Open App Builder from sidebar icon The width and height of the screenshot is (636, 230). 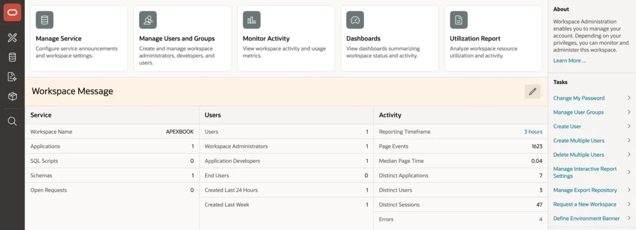point(12,38)
